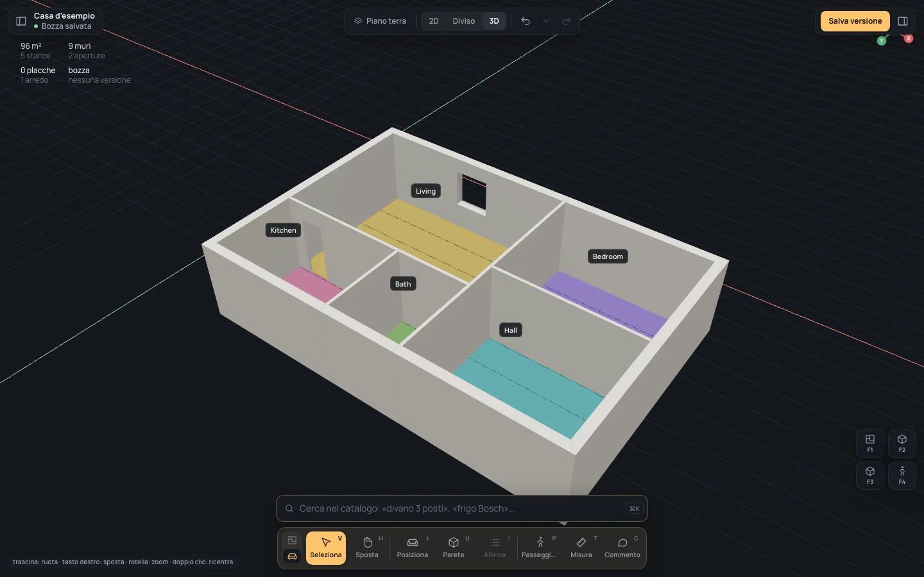924x577 pixels.
Task: Switch to F3 cube view preset
Action: [870, 476]
